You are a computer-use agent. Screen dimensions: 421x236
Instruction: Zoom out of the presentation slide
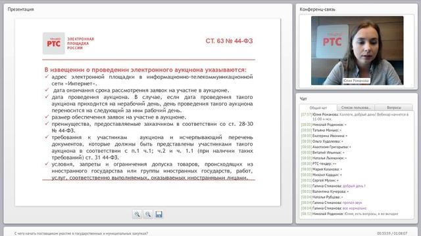(x=147, y=214)
